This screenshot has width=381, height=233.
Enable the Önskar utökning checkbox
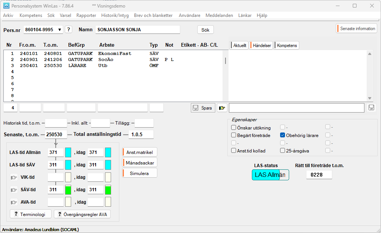[234, 128]
